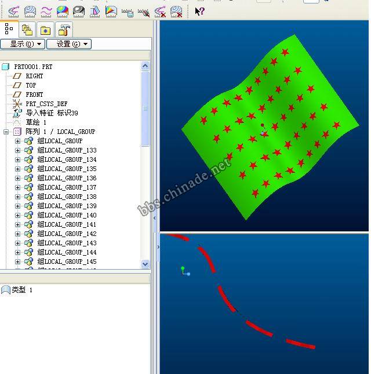Expand the 组LOCAL_GROUP_140 node
This screenshot has width=371, height=374.
[x=17, y=215]
